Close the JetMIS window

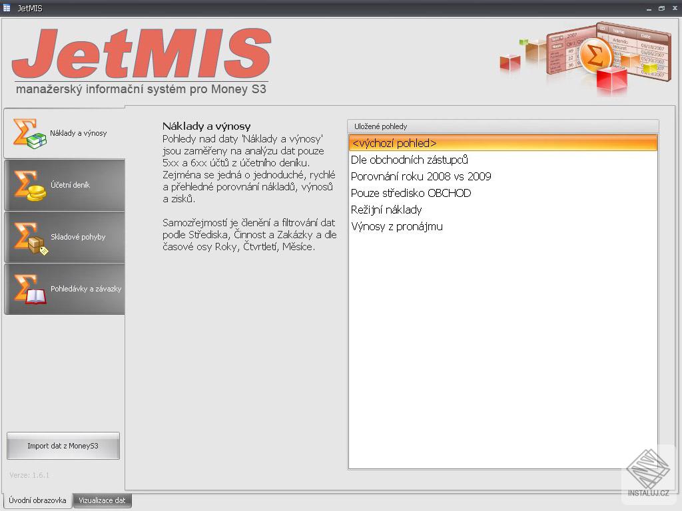(675, 8)
